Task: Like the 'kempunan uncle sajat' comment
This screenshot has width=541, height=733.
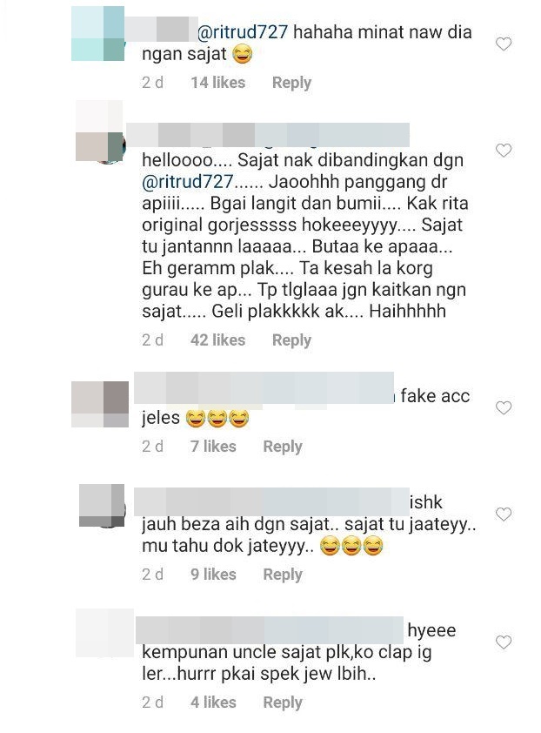Action: click(503, 642)
